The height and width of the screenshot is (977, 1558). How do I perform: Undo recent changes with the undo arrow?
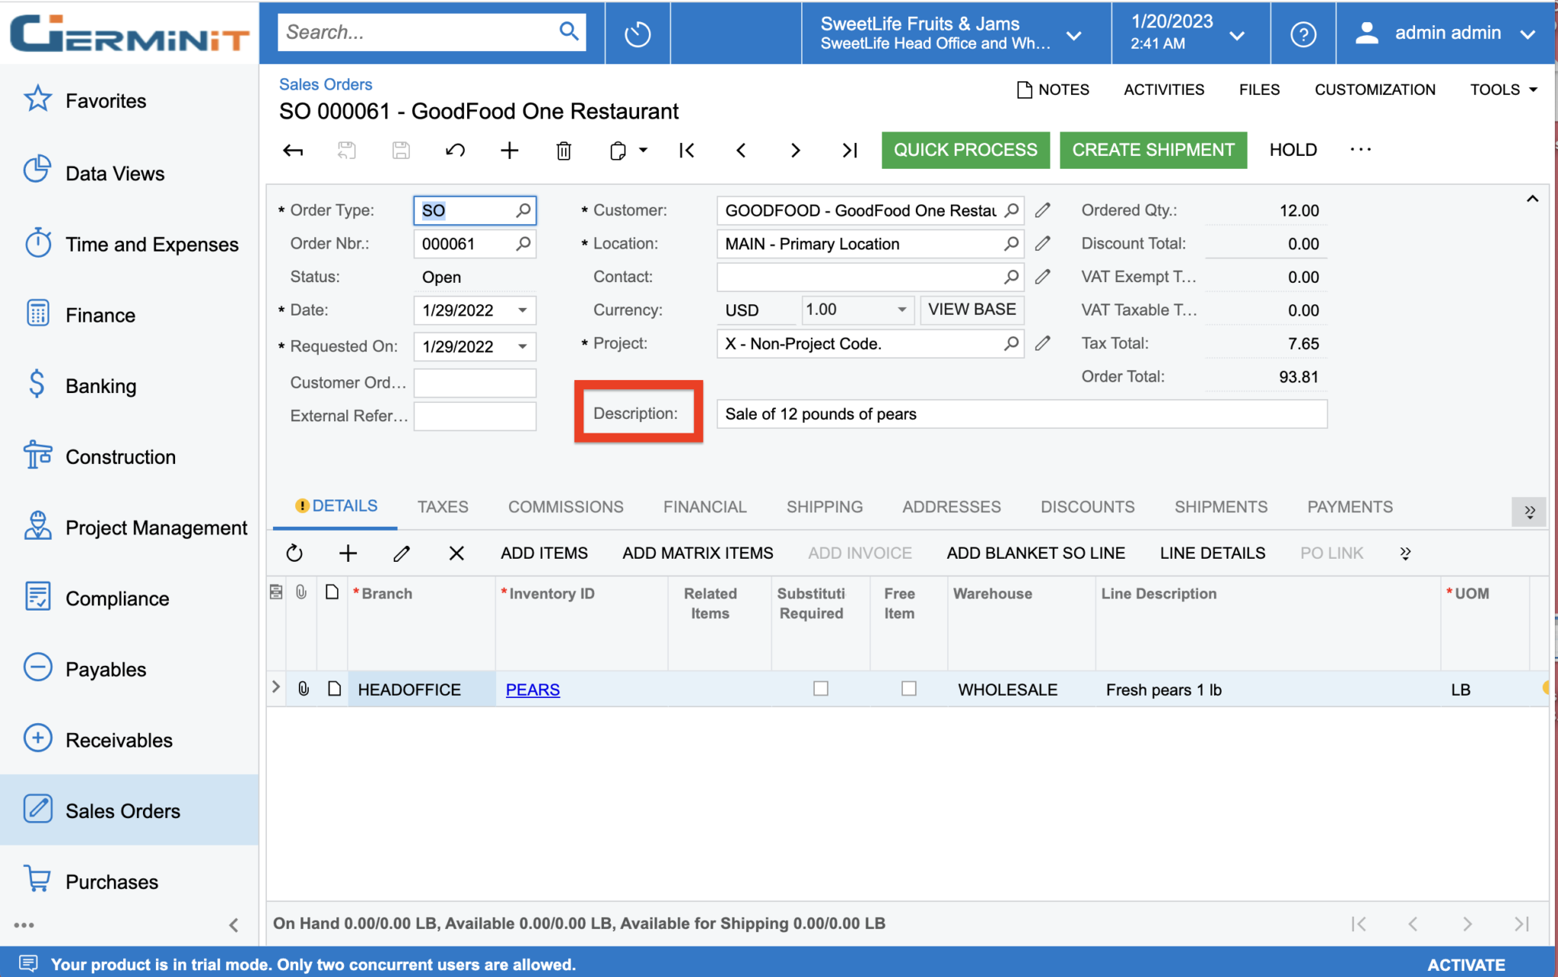pos(455,150)
